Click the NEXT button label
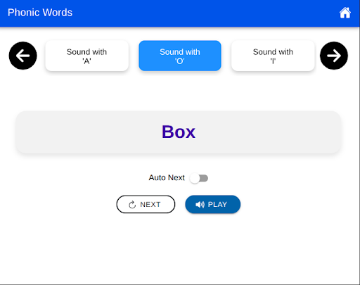 (x=150, y=205)
